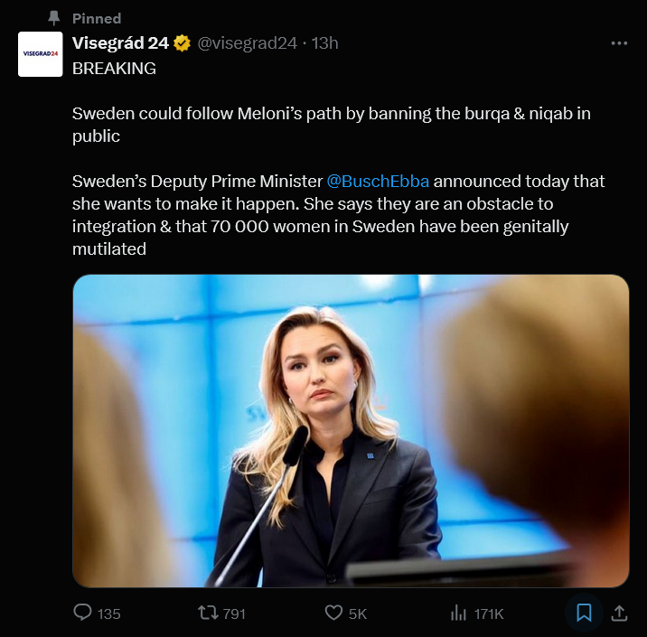This screenshot has width=647, height=637.
Task: Enlarge the press conference photo
Action: 351,431
